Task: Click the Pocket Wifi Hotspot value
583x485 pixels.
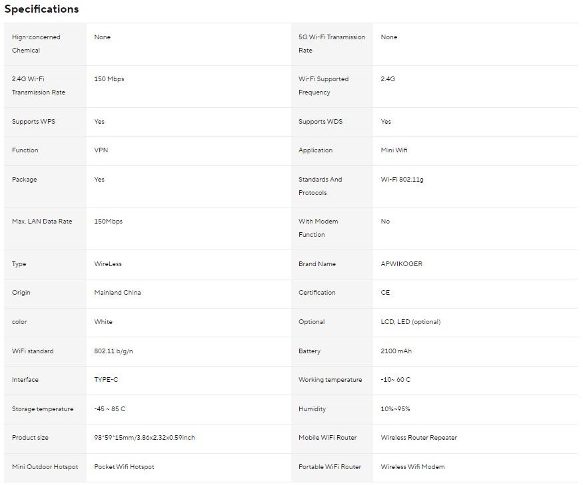Action: click(x=124, y=467)
